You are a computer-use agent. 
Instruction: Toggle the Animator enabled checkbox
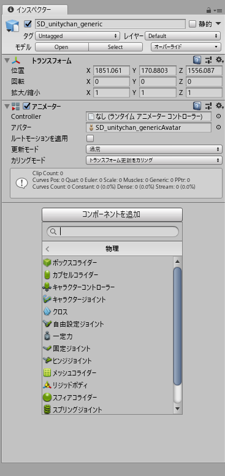pos(26,106)
